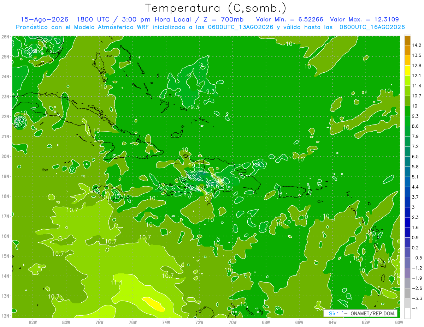Screen dimensions: 424x327
Task: Click the "62W" longitude axis label
Action: pos(366,322)
